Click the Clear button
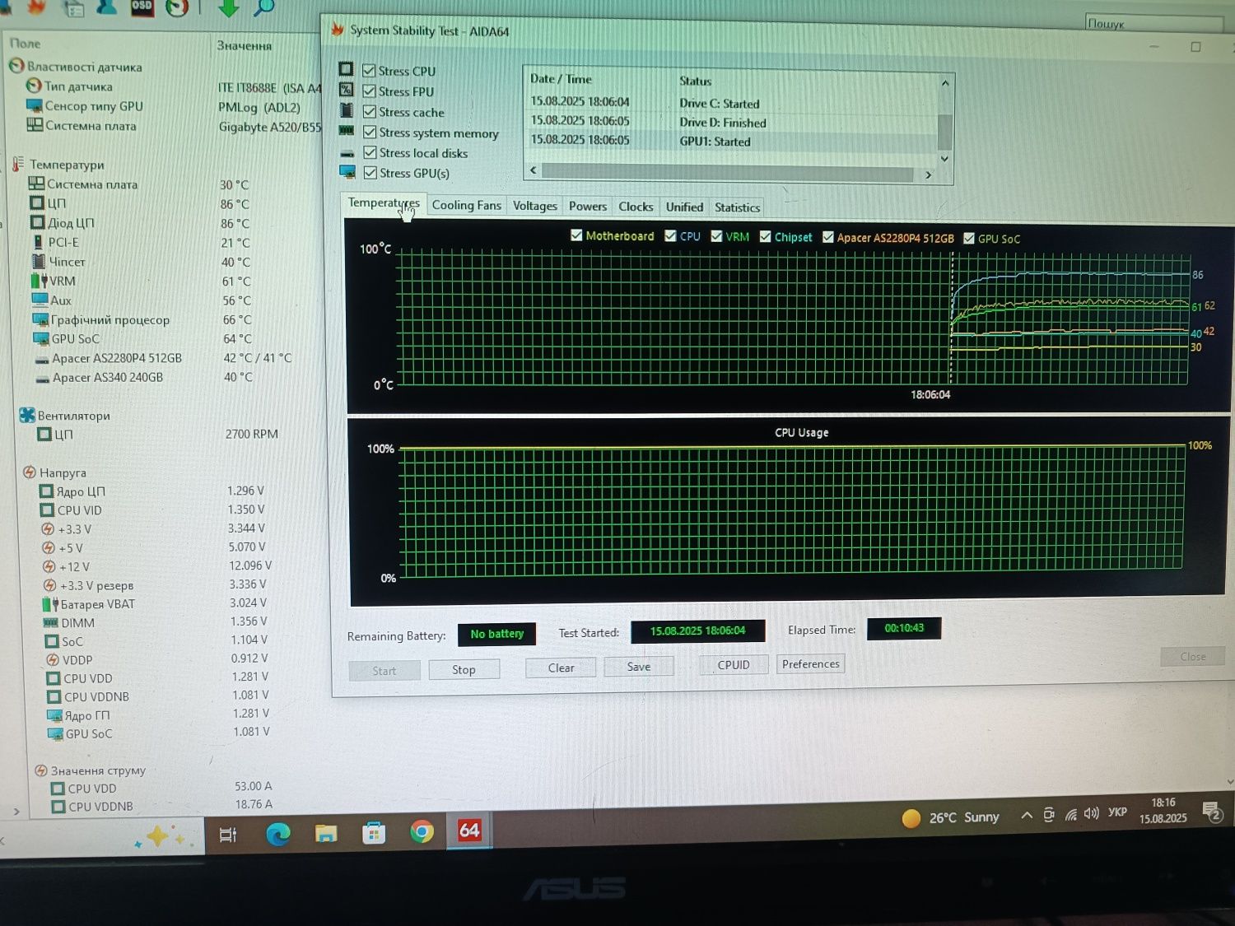Image resolution: width=1235 pixels, height=926 pixels. click(561, 668)
